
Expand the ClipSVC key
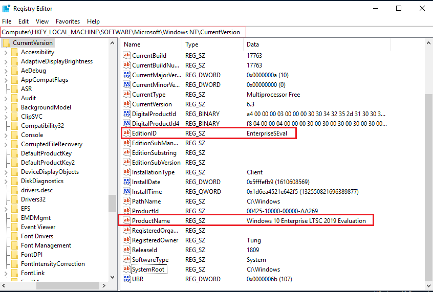coord(6,117)
